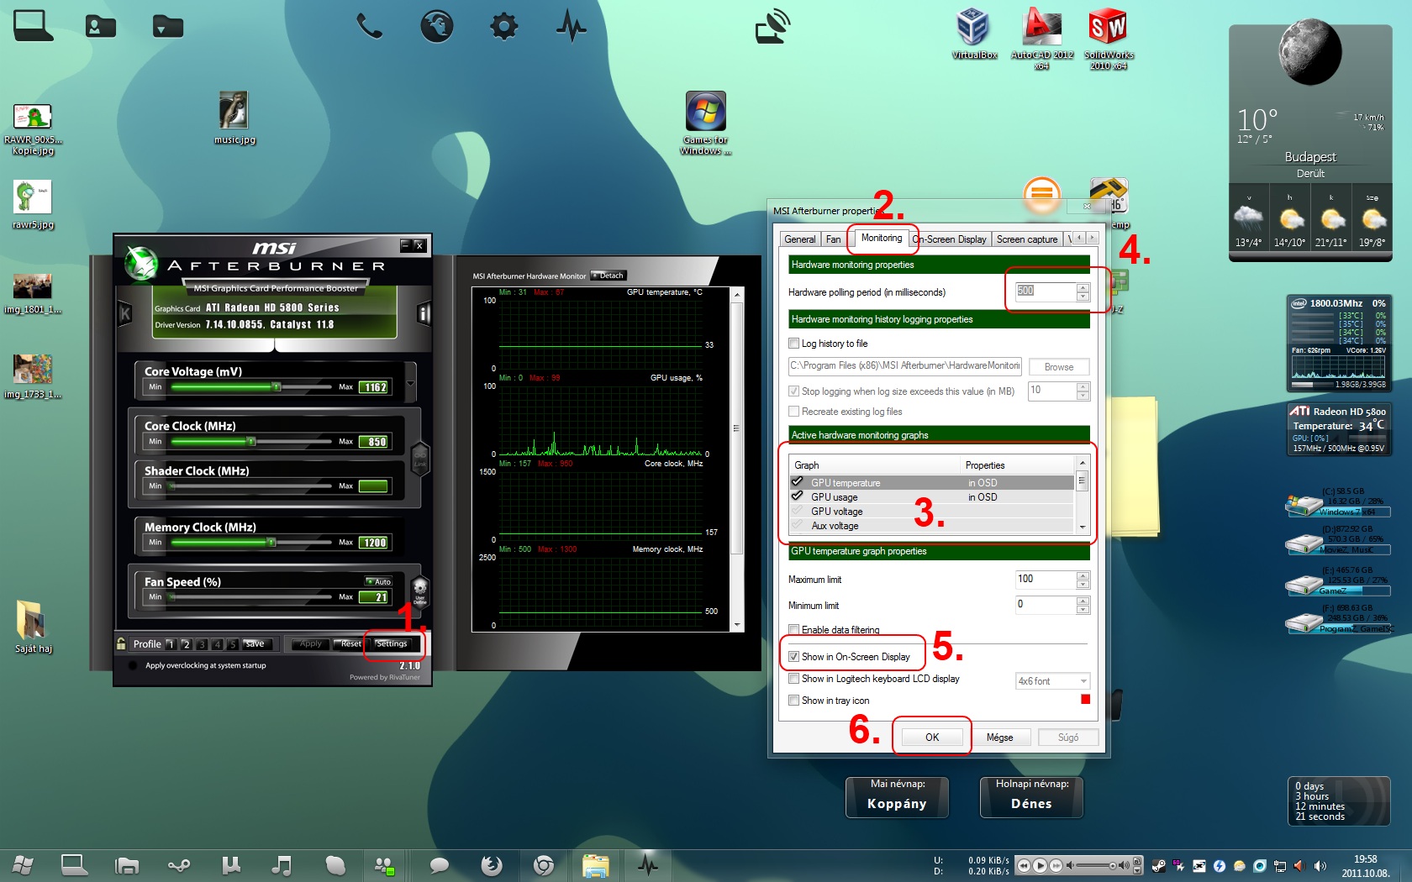The height and width of the screenshot is (882, 1412).
Task: Open the music note icon on taskbar
Action: (x=282, y=865)
